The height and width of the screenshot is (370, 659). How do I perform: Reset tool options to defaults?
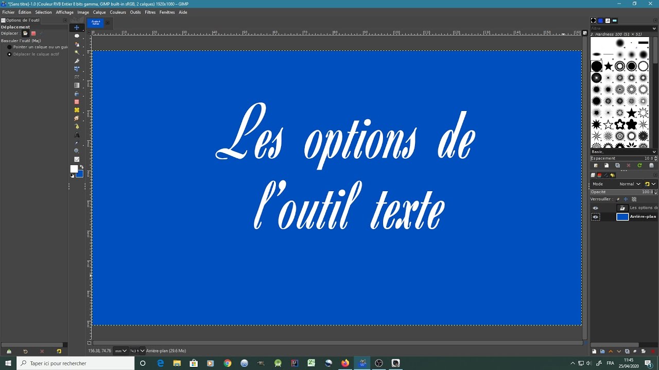point(59,351)
